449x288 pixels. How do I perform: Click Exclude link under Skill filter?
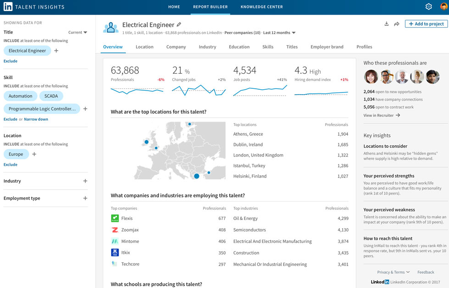[10, 119]
